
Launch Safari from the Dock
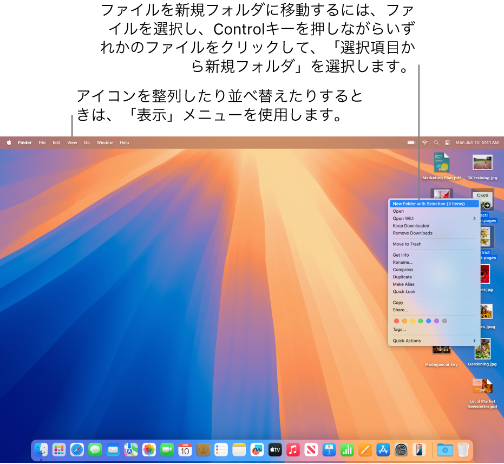pos(77,450)
